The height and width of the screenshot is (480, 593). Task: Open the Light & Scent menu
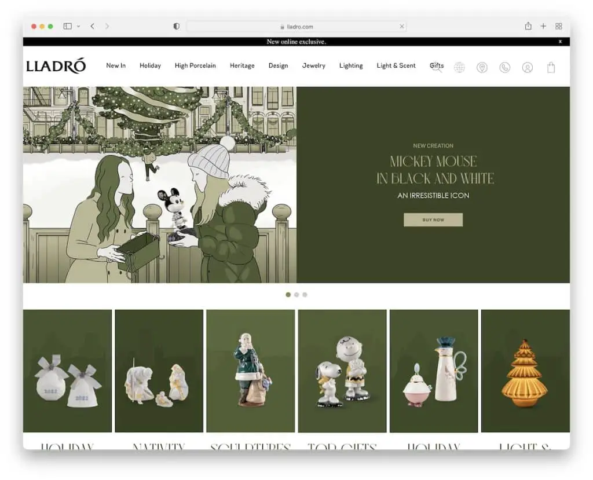[396, 65]
